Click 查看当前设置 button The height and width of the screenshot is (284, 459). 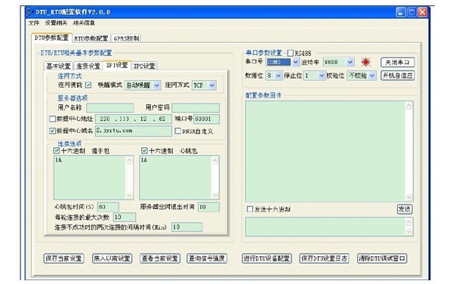160,258
